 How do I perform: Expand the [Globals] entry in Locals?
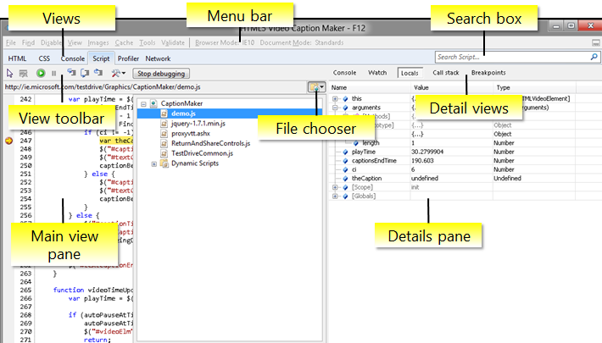point(335,196)
